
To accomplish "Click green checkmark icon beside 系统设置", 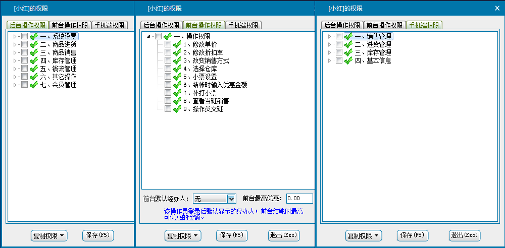I will coord(34,36).
